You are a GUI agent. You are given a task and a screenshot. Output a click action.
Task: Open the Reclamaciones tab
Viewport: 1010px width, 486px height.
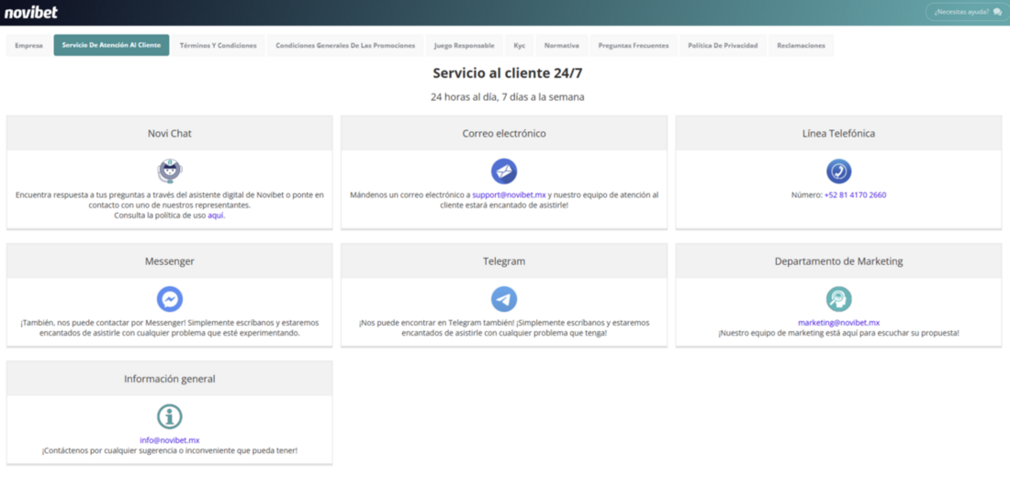tap(801, 46)
